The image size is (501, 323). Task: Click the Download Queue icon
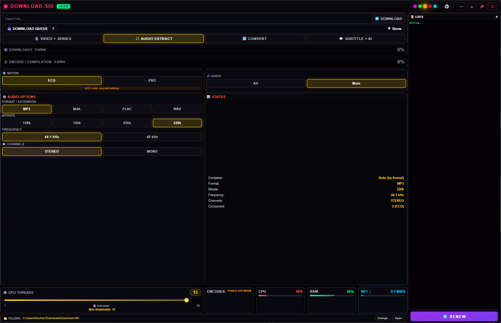[9, 29]
